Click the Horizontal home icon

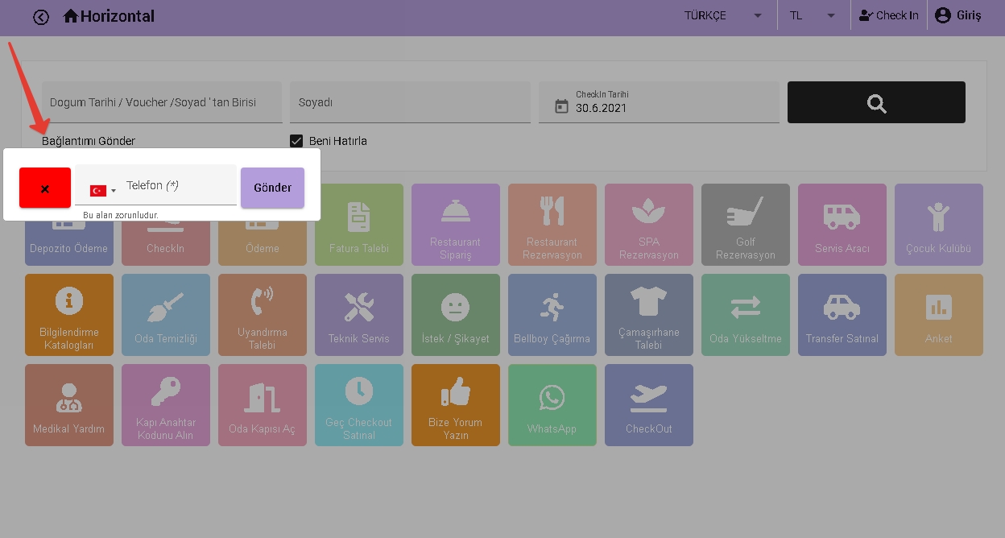pyautogui.click(x=71, y=16)
